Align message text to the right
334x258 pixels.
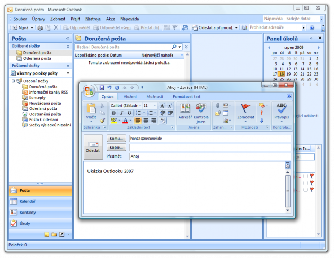pyautogui.click(x=153, y=121)
